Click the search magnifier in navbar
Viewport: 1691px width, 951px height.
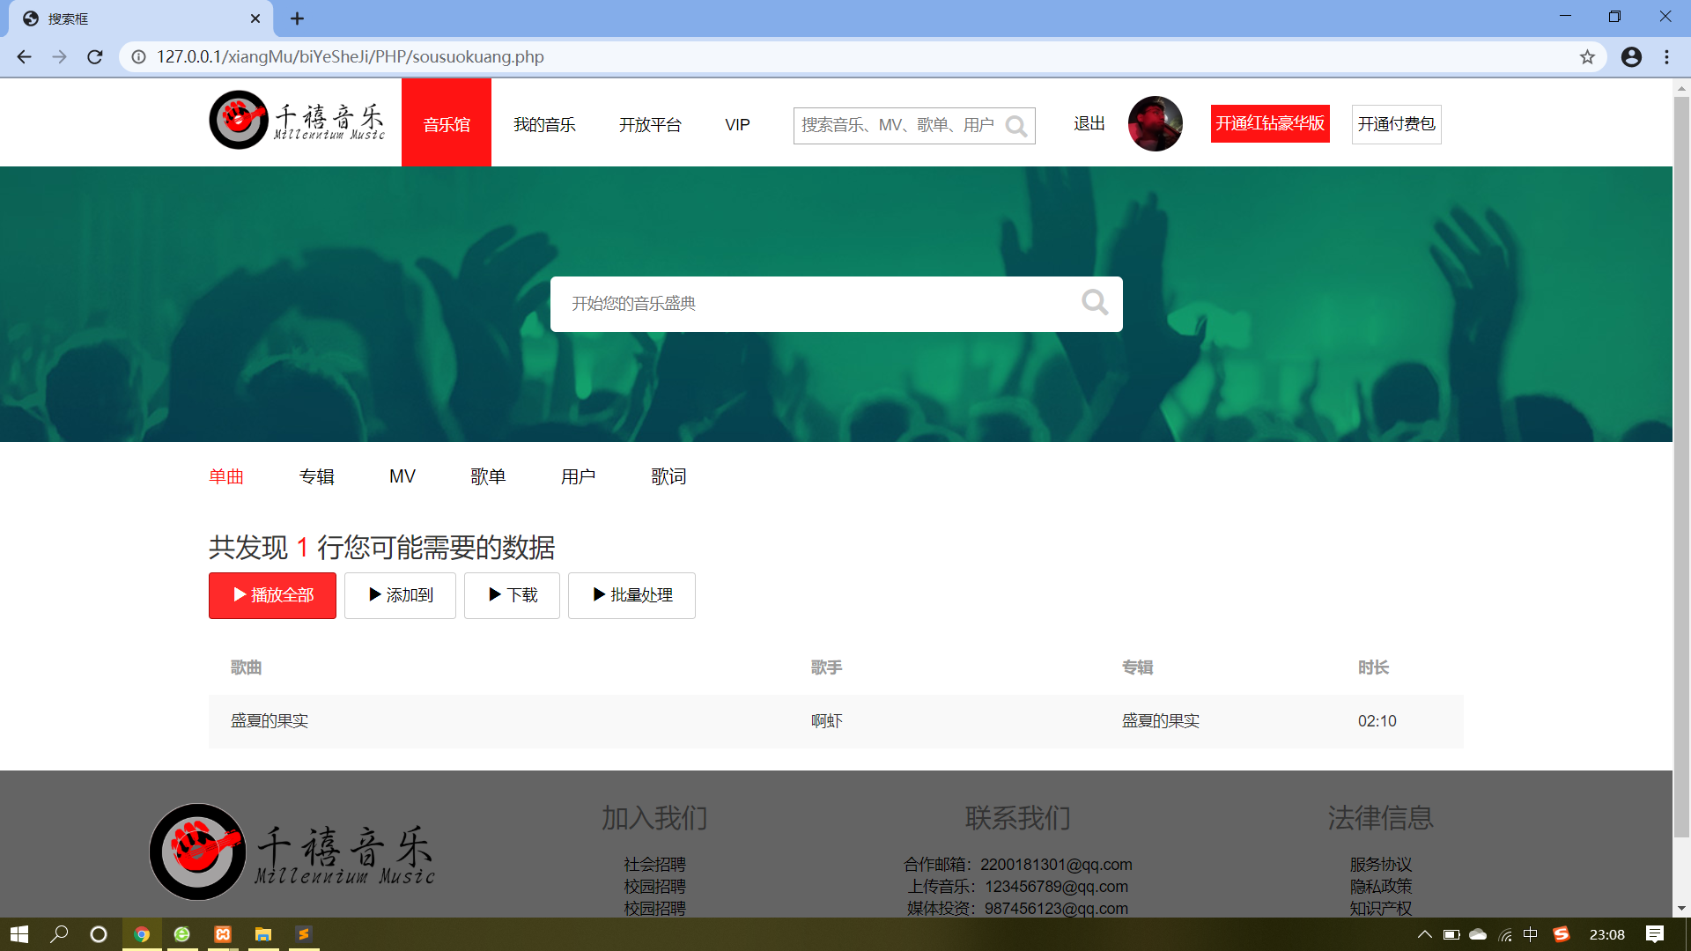click(x=1015, y=126)
